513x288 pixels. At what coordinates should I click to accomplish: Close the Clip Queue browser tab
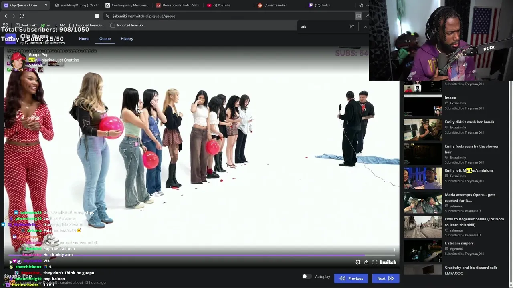click(46, 5)
